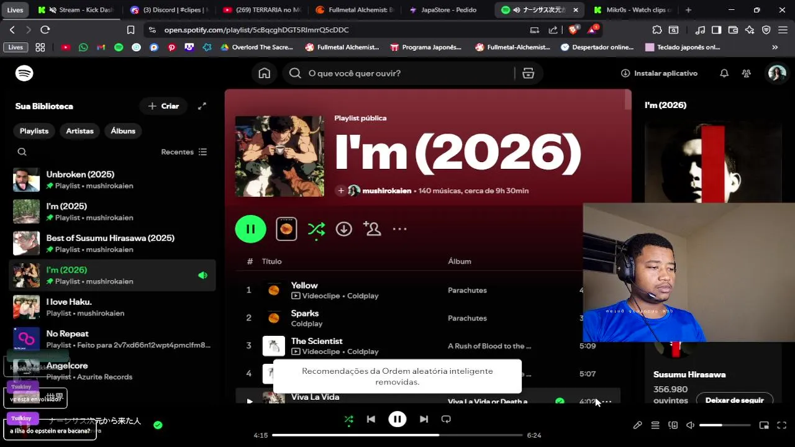795x447 pixels.
Task: Seek in the song progress bar
Action: pos(397,435)
